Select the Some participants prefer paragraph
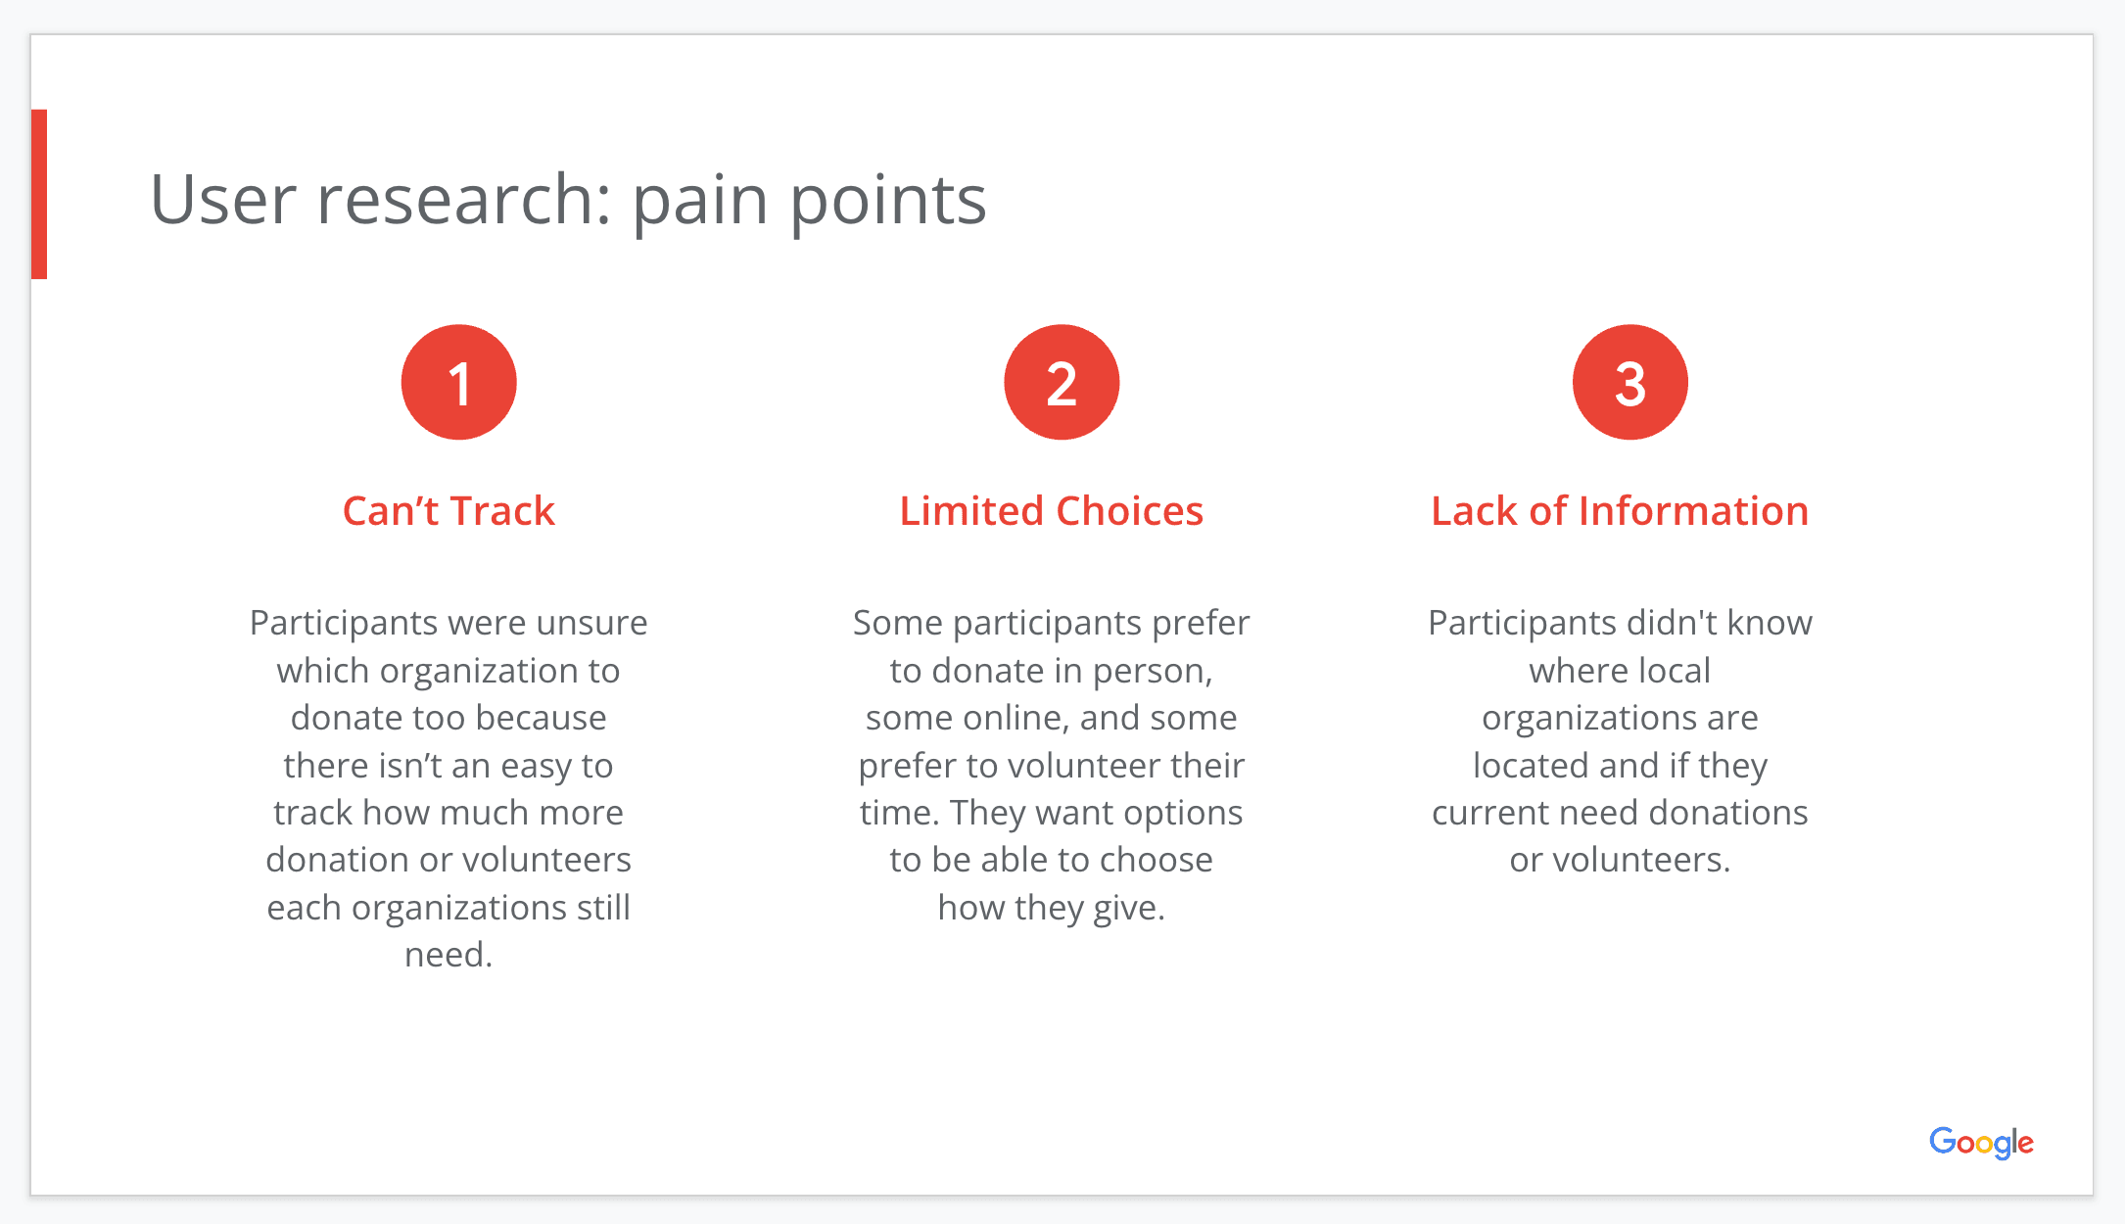Screen dimensions: 2125x1224 coord(1052,765)
